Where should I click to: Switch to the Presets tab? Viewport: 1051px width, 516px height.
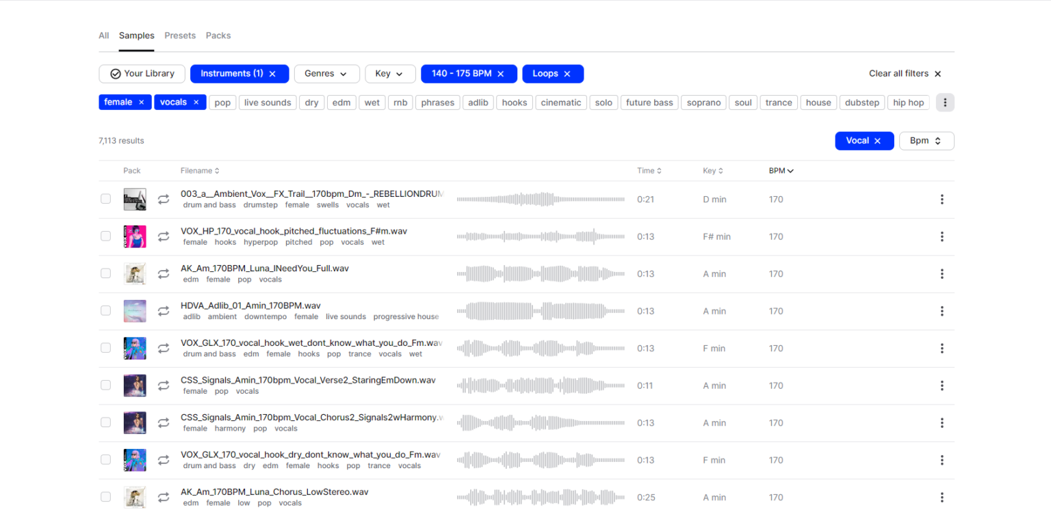tap(180, 35)
